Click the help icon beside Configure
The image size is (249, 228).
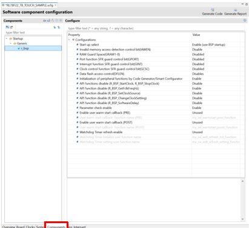(245, 20)
